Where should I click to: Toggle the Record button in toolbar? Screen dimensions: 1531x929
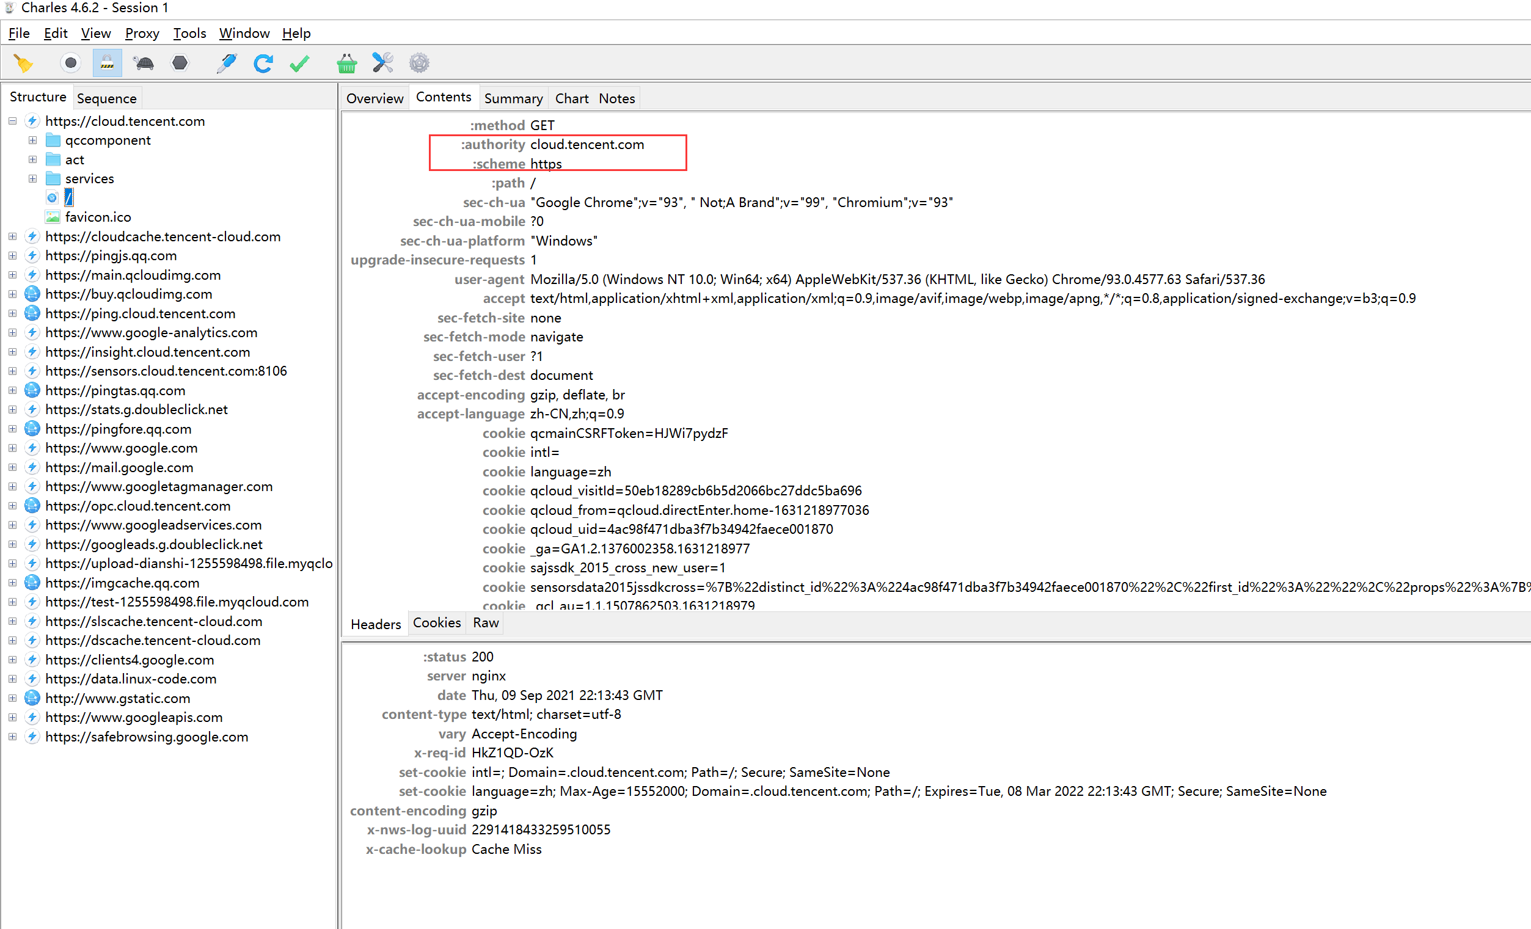pos(71,63)
